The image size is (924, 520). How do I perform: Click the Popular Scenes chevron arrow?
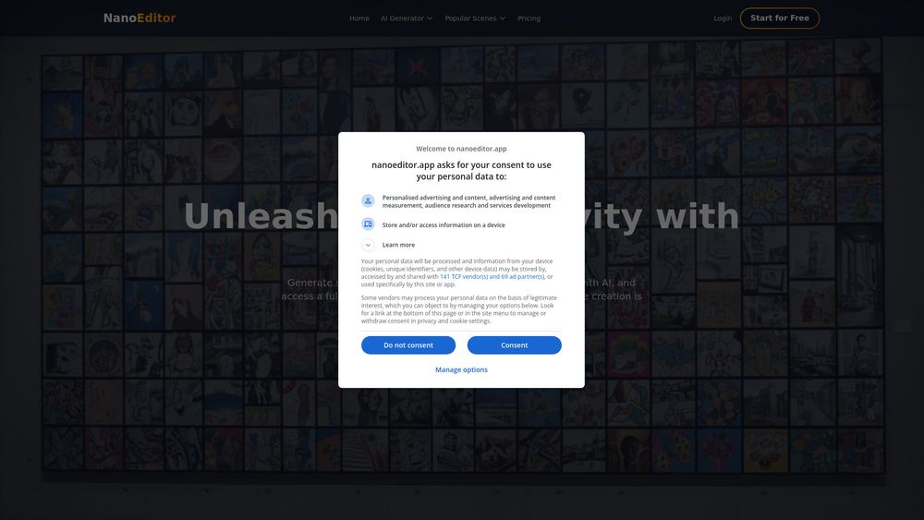(x=503, y=18)
